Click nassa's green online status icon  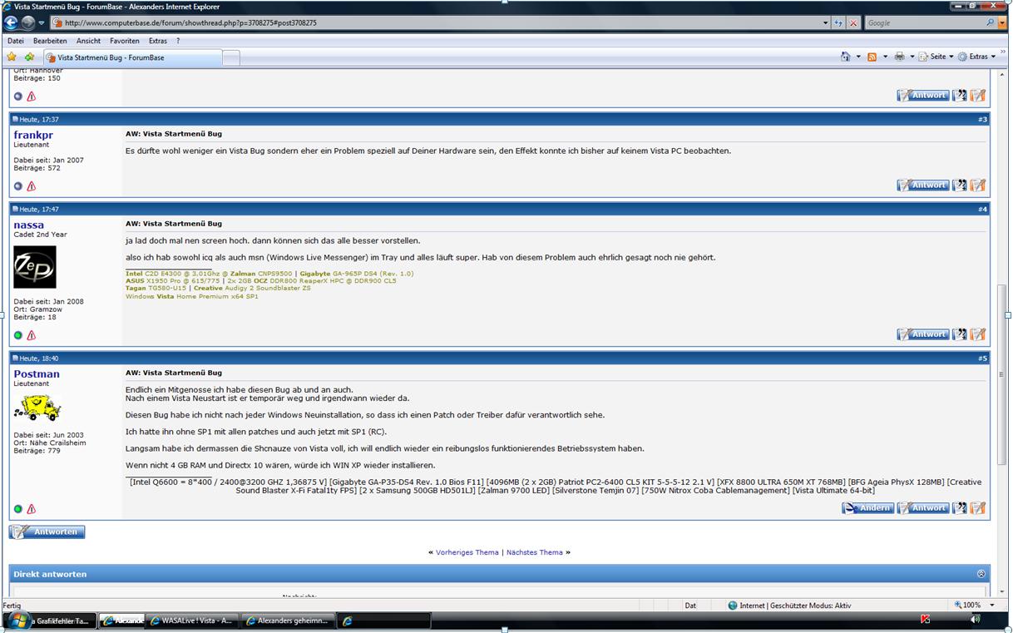(x=18, y=335)
